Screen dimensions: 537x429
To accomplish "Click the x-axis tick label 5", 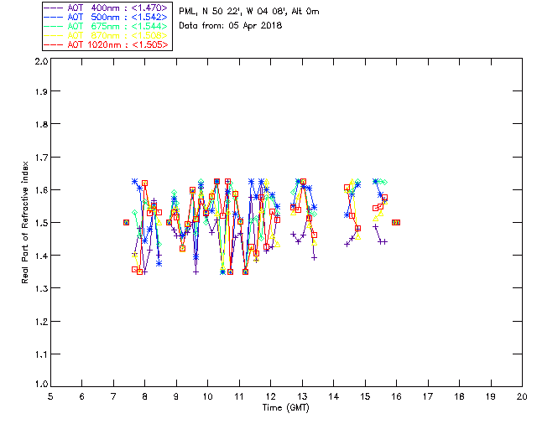I will (50, 396).
